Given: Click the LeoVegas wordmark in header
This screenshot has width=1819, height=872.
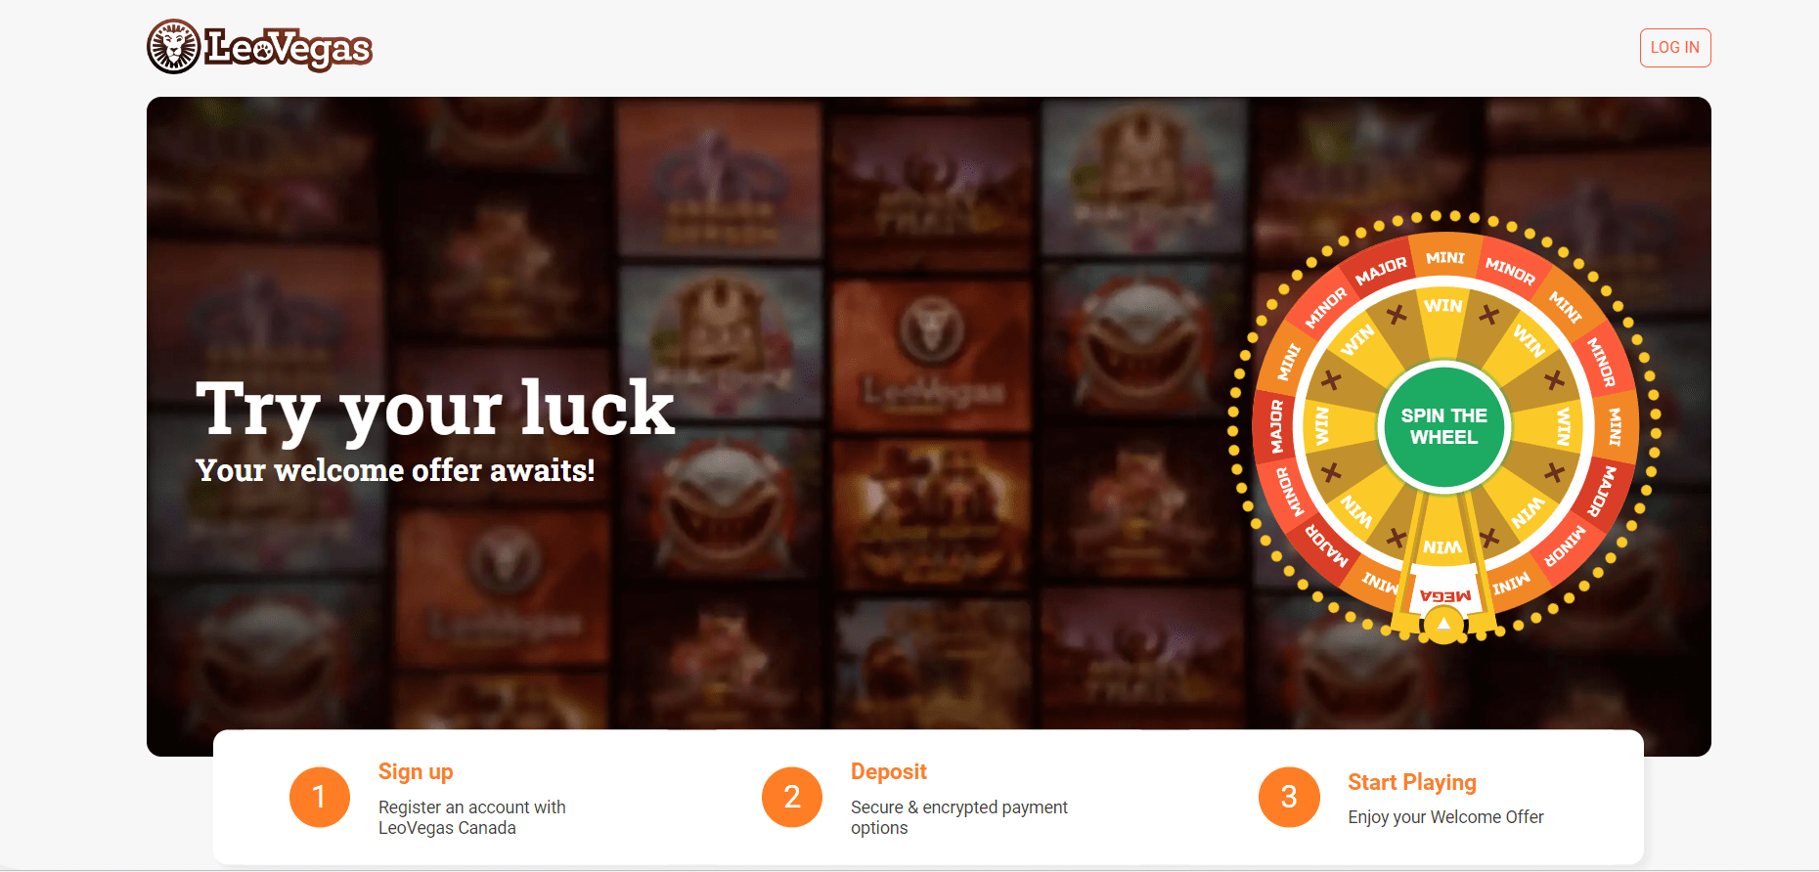Looking at the screenshot, I should click(x=288, y=48).
